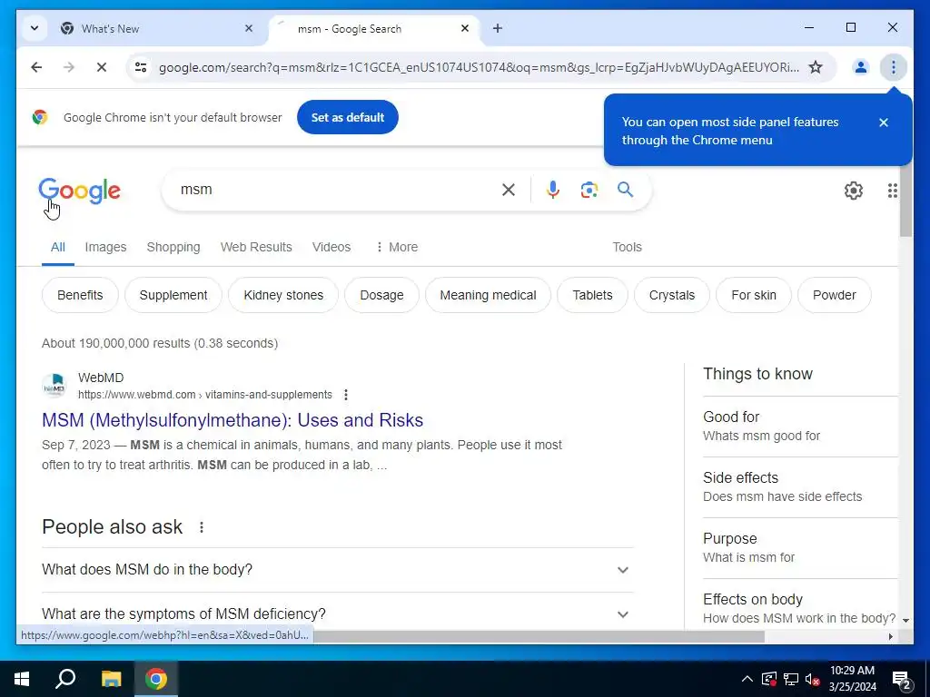930x697 pixels.
Task: Expand symptoms of MSM deficiency question
Action: click(338, 614)
